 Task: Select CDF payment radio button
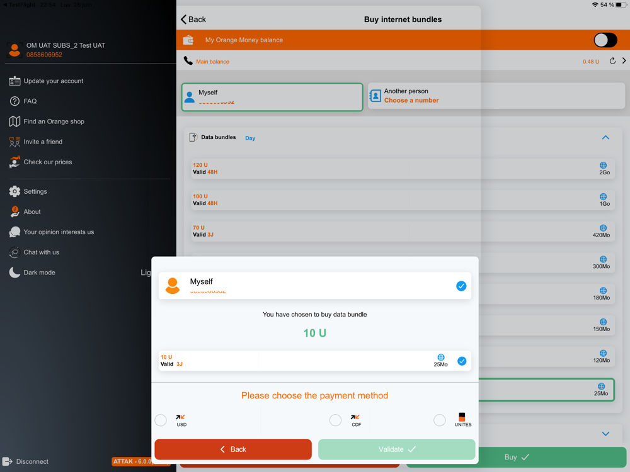pyautogui.click(x=336, y=420)
